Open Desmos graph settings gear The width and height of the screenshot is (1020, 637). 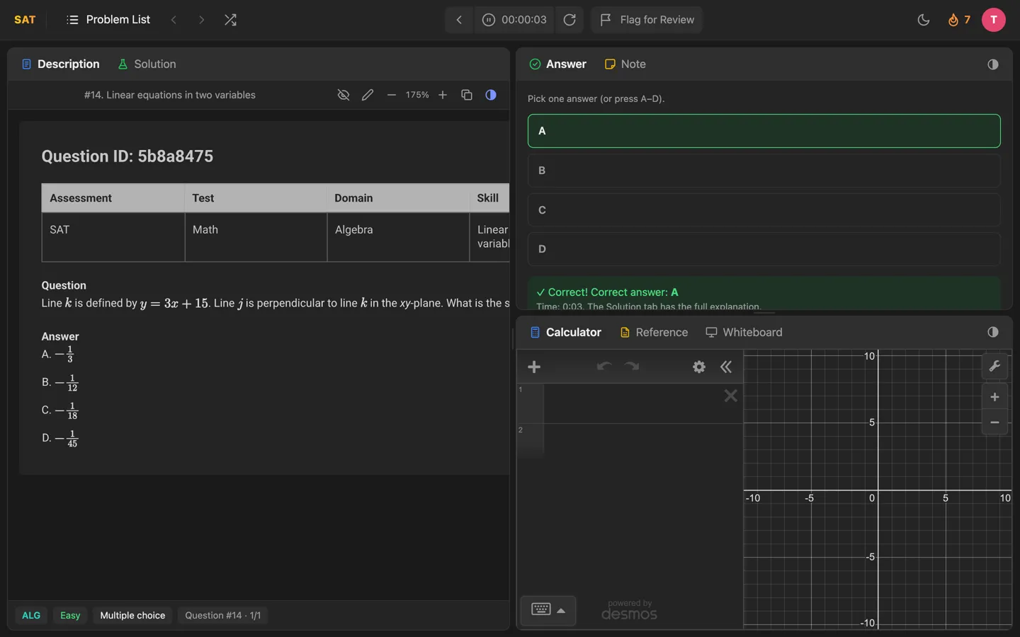pyautogui.click(x=699, y=367)
